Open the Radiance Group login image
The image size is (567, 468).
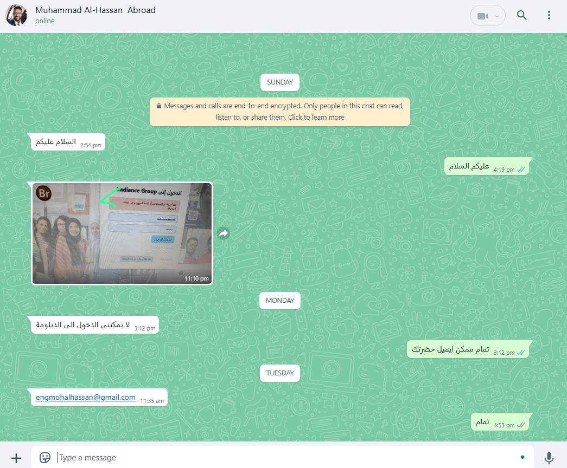click(122, 233)
